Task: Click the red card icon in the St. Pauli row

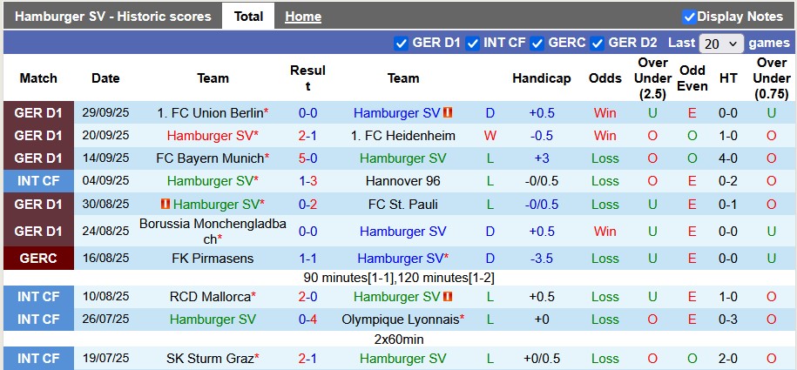Action: tap(164, 204)
